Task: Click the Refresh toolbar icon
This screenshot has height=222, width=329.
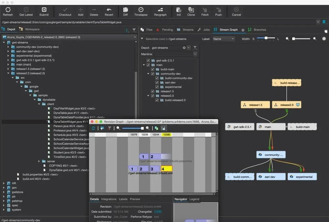Action: pos(8,12)
